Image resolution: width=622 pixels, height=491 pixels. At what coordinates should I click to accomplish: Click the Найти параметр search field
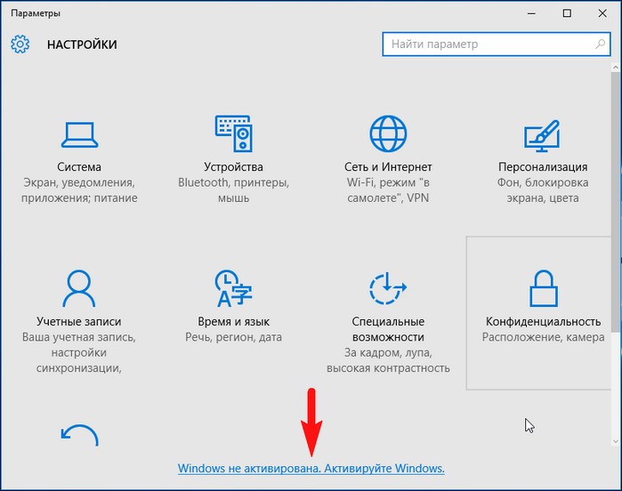tap(497, 44)
